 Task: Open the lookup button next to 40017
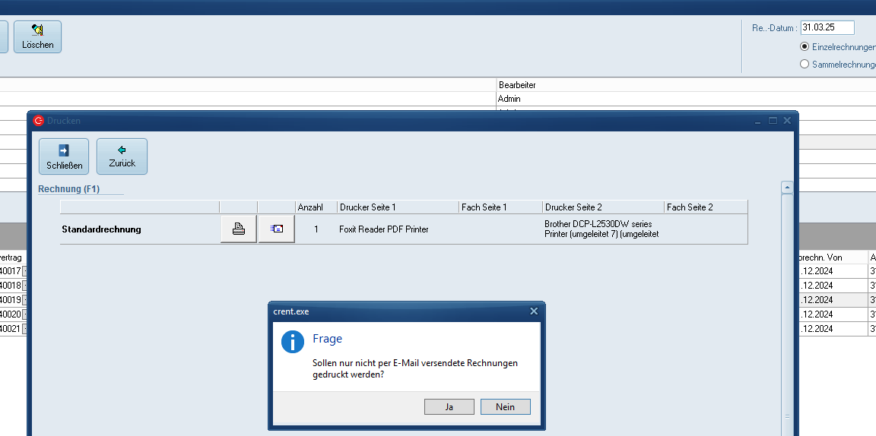pyautogui.click(x=25, y=271)
